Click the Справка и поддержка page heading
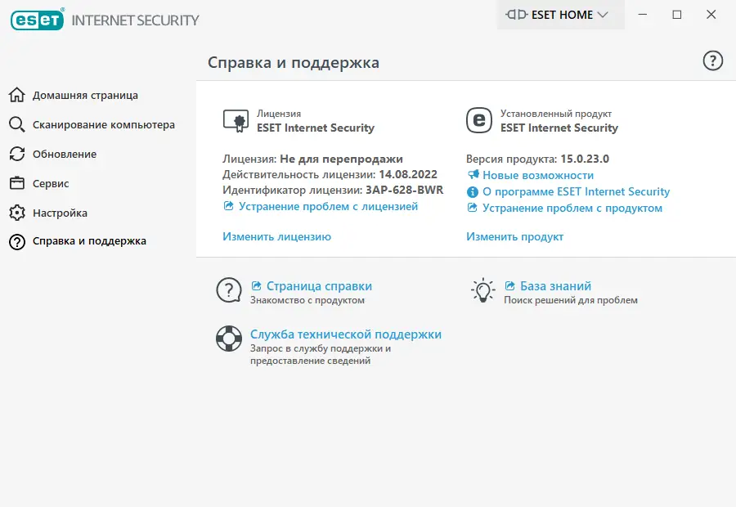736x507 pixels. pos(294,62)
